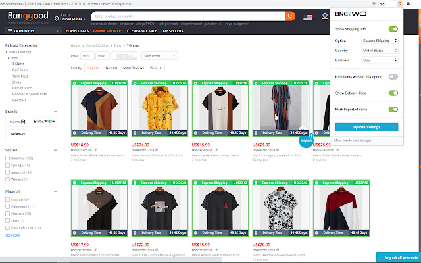This screenshot has height=263, width=421.
Task: Open the browser extensions puzzle icon
Action: click(409, 4)
